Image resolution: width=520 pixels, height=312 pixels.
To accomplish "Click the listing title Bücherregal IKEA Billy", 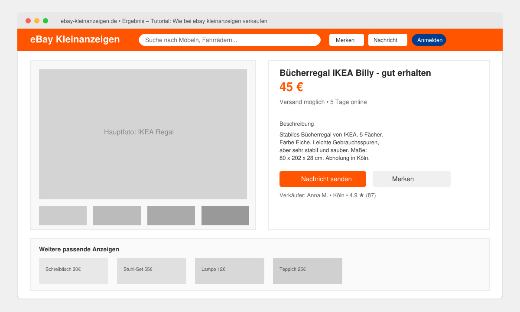I will tap(355, 73).
